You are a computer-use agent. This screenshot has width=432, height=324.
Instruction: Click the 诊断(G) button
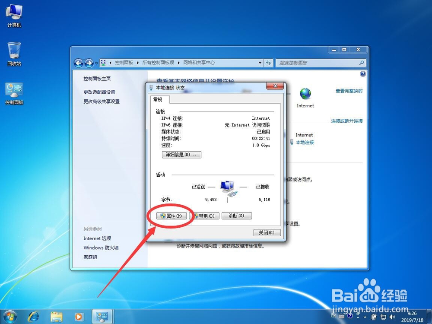coord(237,216)
